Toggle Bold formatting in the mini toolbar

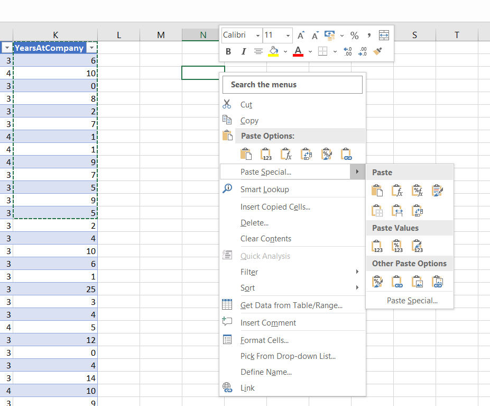tap(228, 51)
